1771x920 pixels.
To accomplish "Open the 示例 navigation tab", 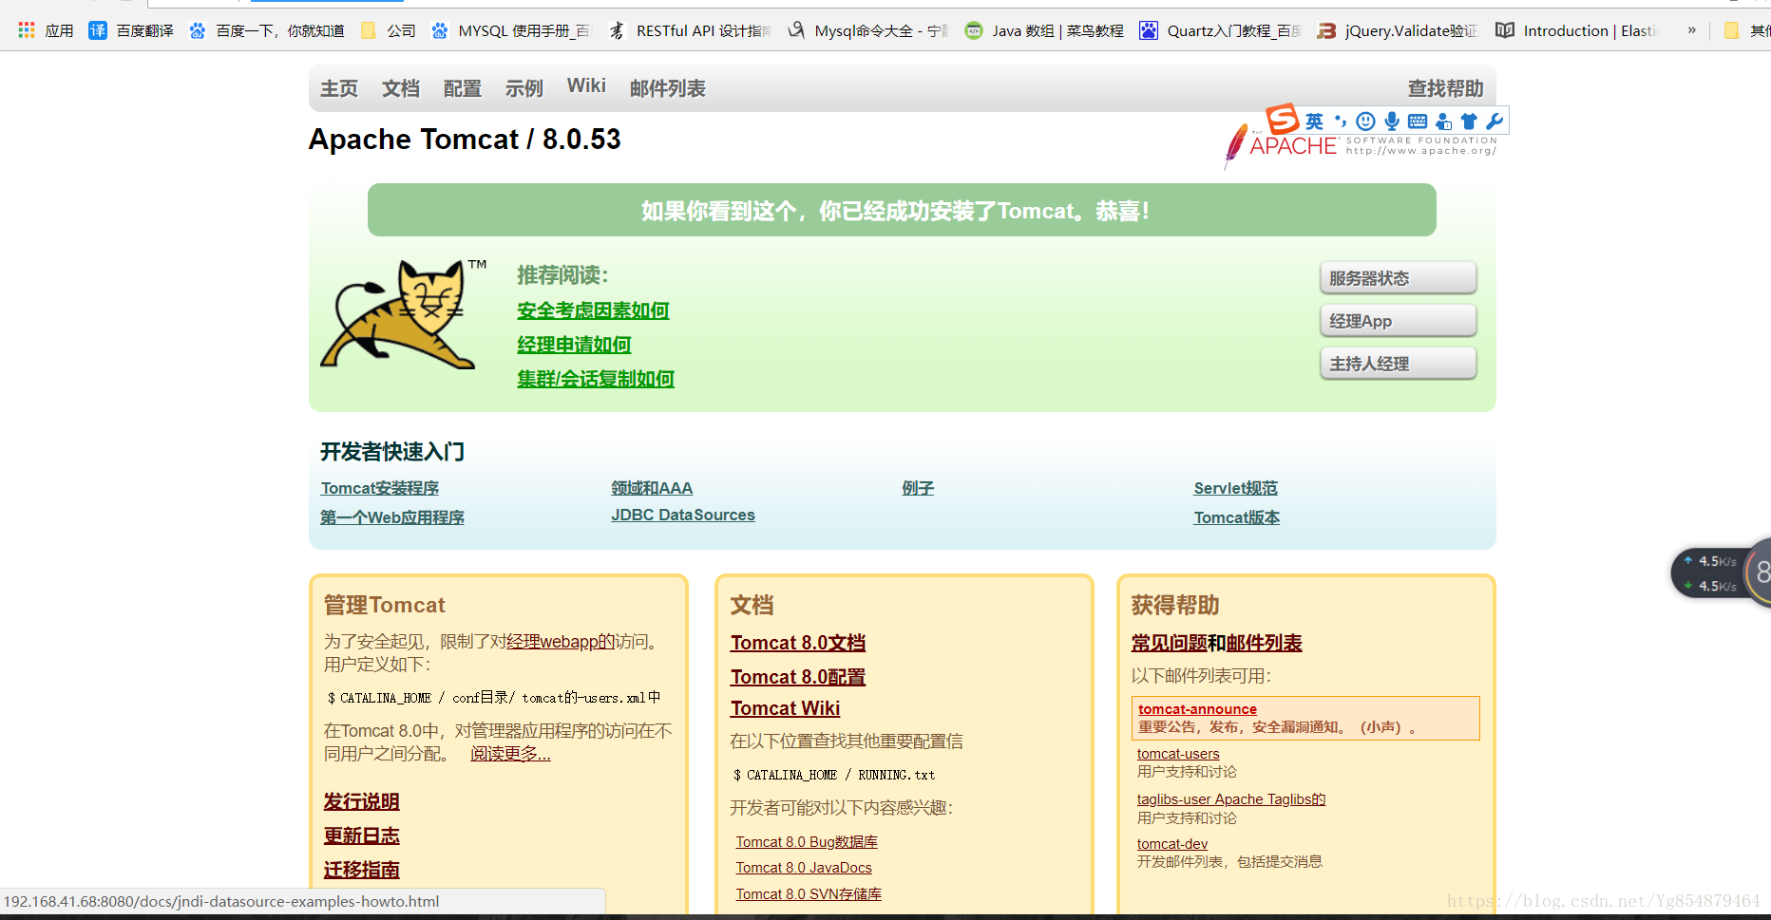I will 524,88.
